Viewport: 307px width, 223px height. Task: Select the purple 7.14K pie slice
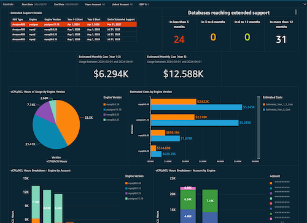(46, 112)
